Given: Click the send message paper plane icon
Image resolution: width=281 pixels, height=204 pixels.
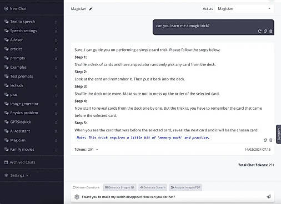Looking at the screenshot, I should 269,197.
